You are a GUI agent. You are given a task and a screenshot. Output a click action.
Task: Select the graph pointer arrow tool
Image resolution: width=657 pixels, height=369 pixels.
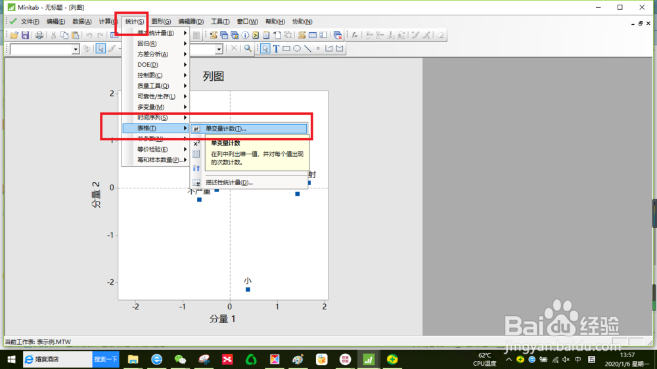265,49
